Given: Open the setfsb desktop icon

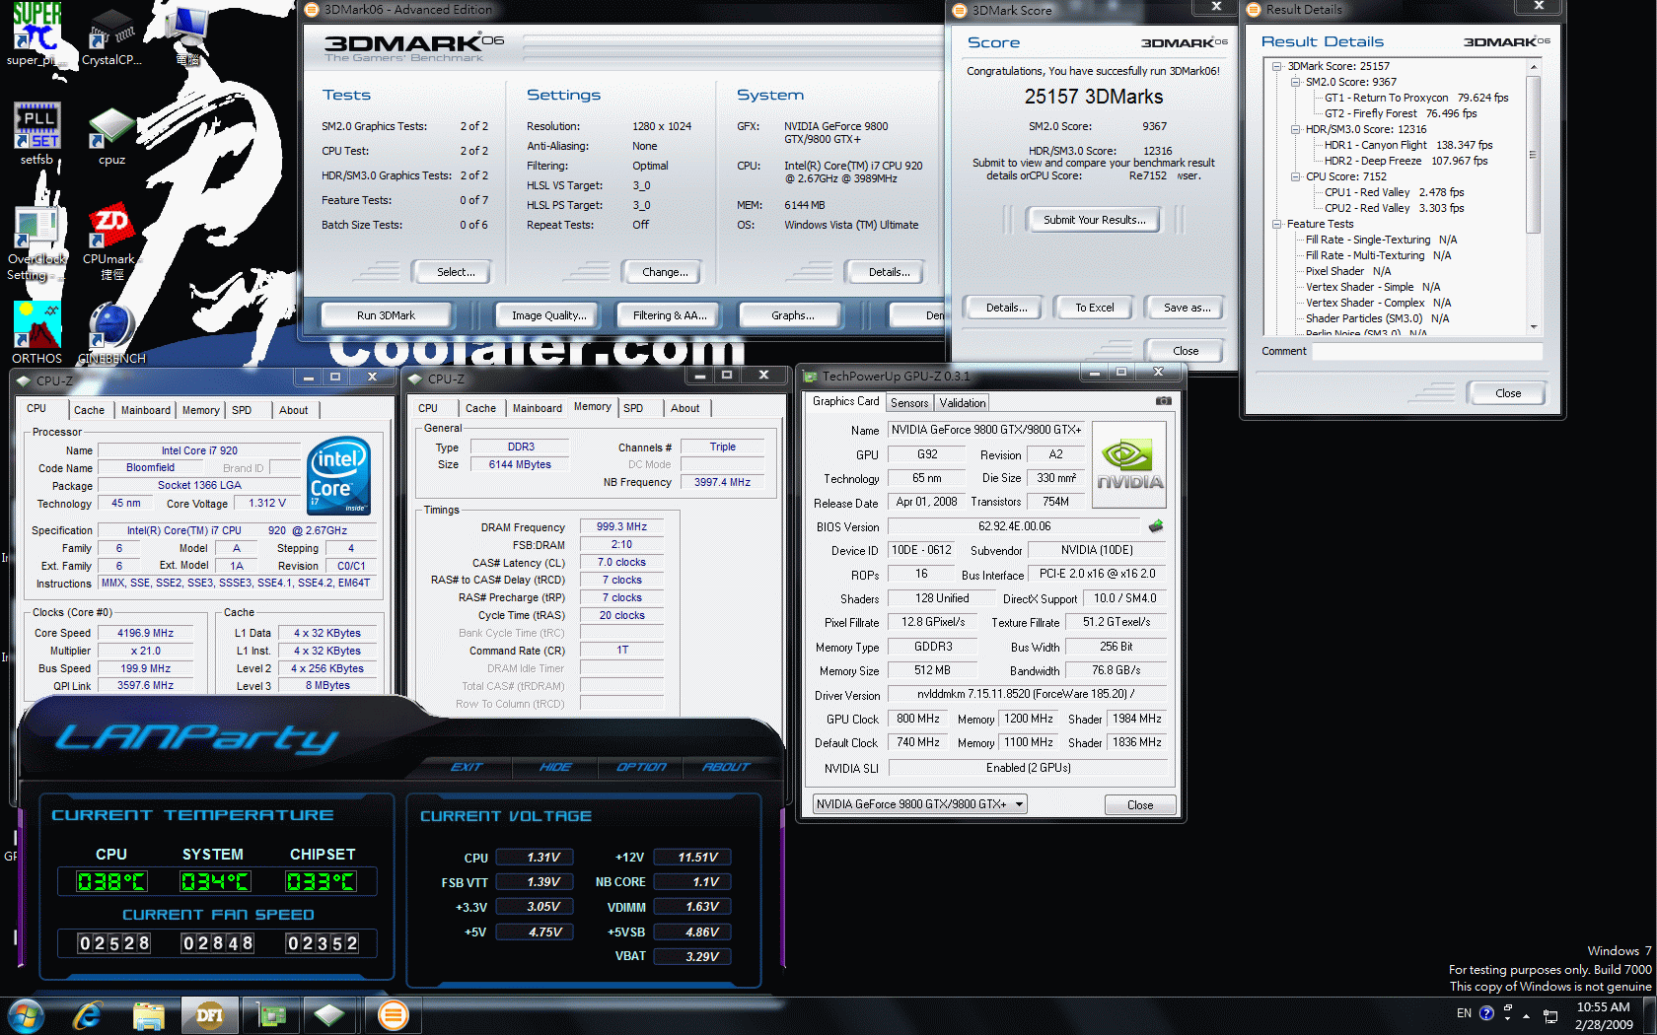Looking at the screenshot, I should click(36, 133).
